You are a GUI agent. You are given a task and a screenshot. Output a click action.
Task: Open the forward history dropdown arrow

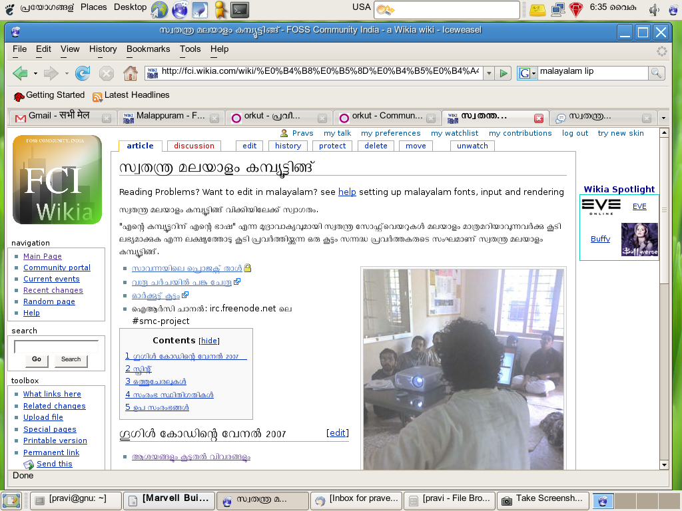[x=67, y=73]
